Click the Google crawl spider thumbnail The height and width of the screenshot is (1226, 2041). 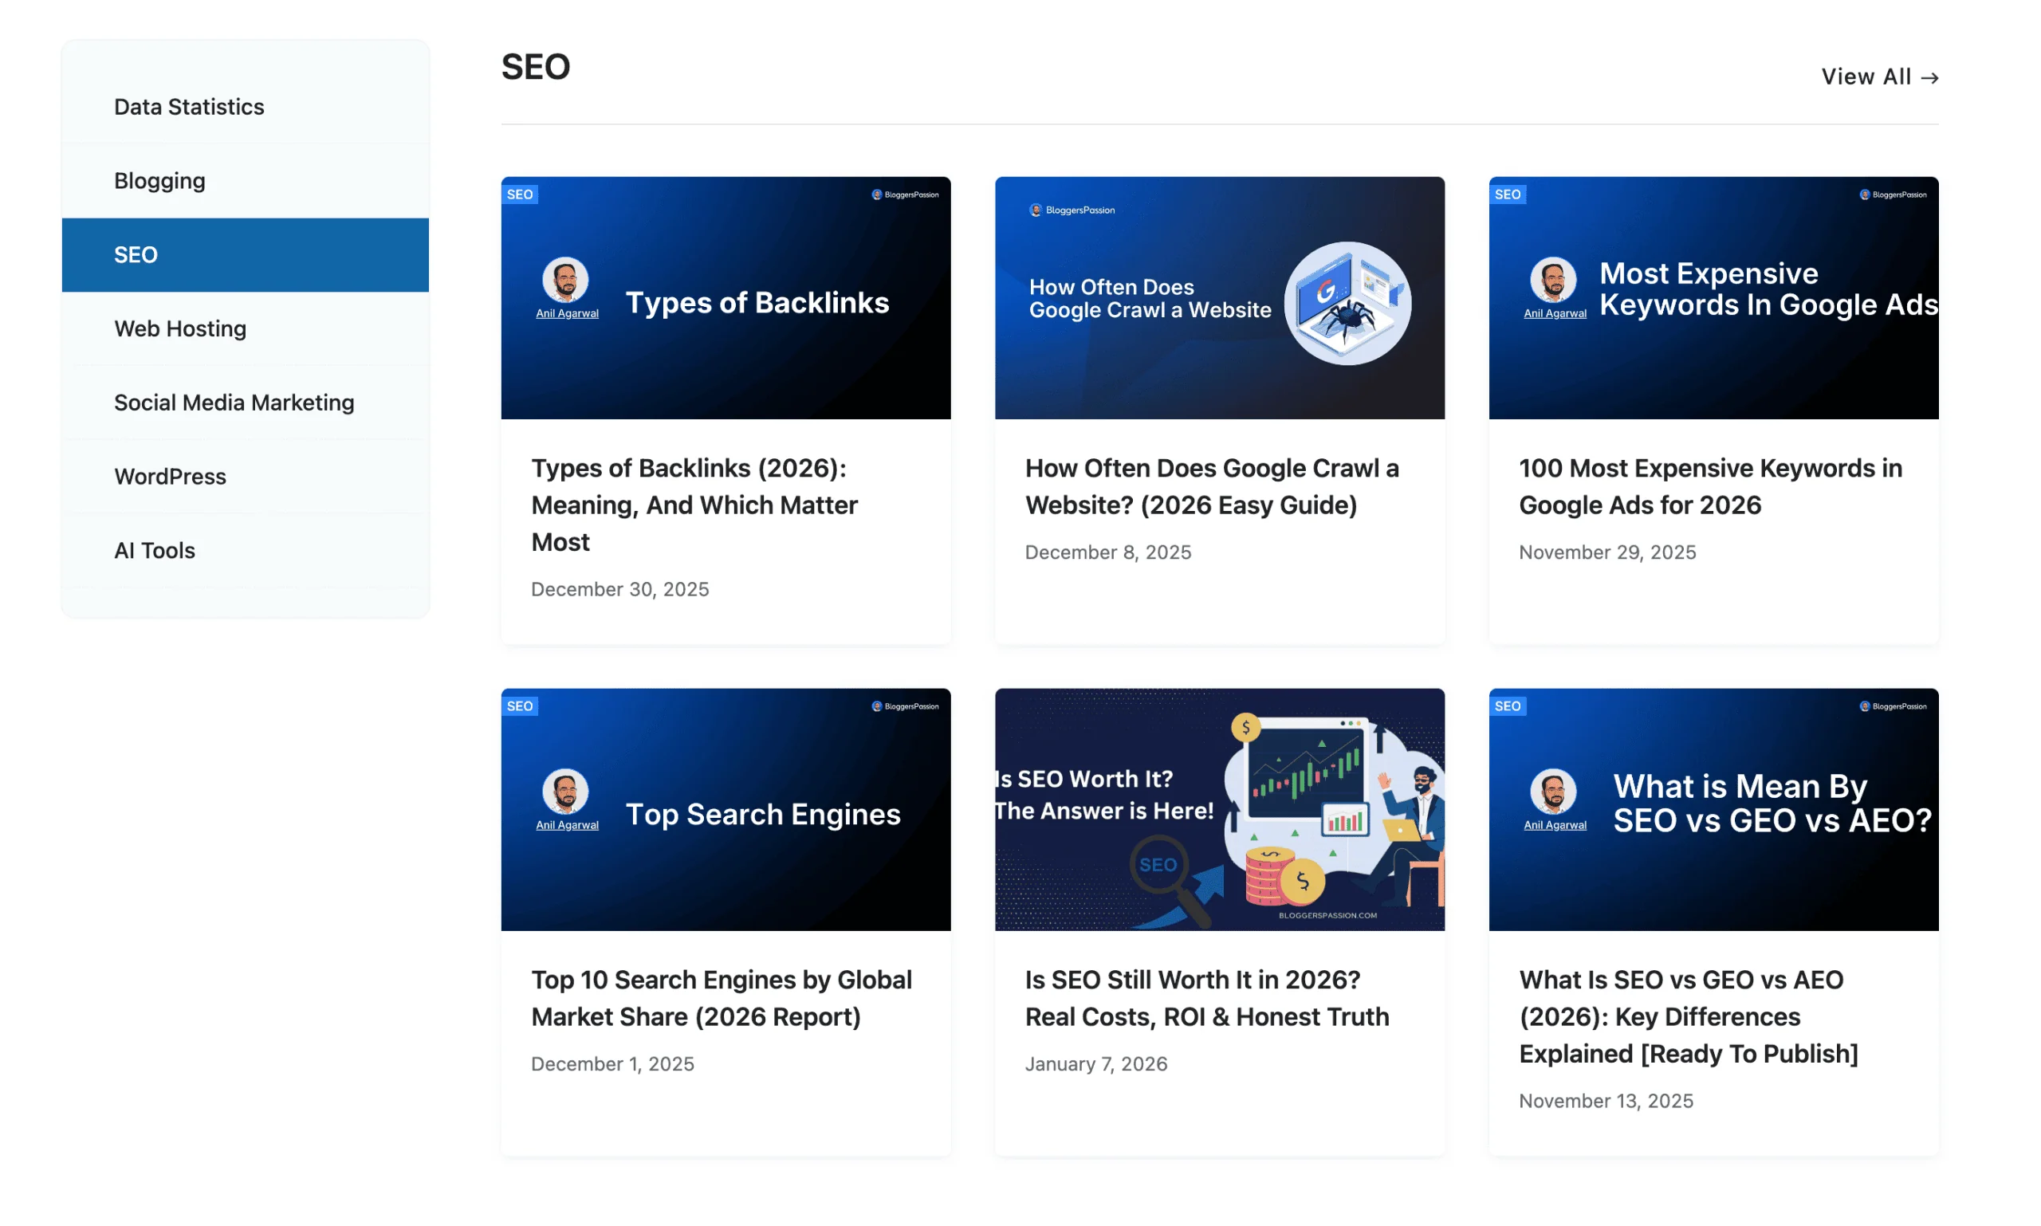[x=1347, y=302]
